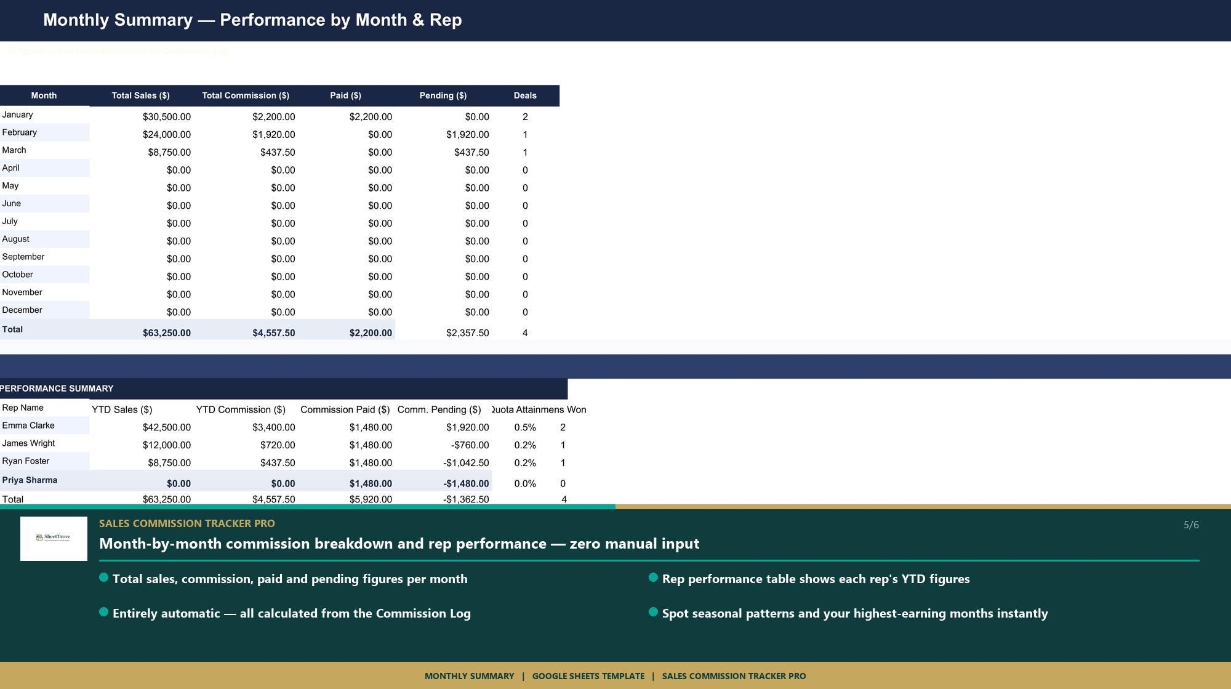
Task: Click January paid value $2,200.00
Action: [x=371, y=117]
